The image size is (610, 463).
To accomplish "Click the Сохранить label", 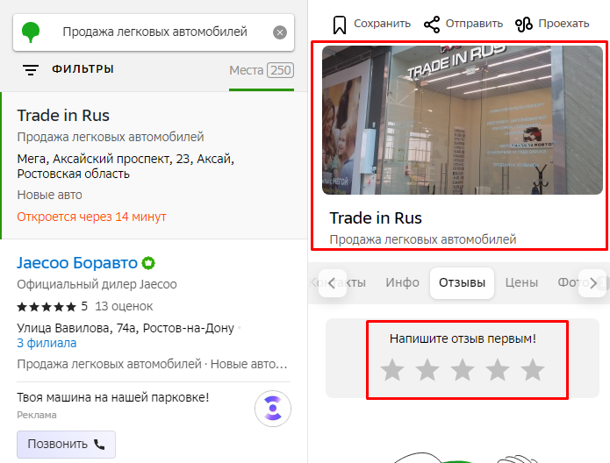I will point(382,24).
